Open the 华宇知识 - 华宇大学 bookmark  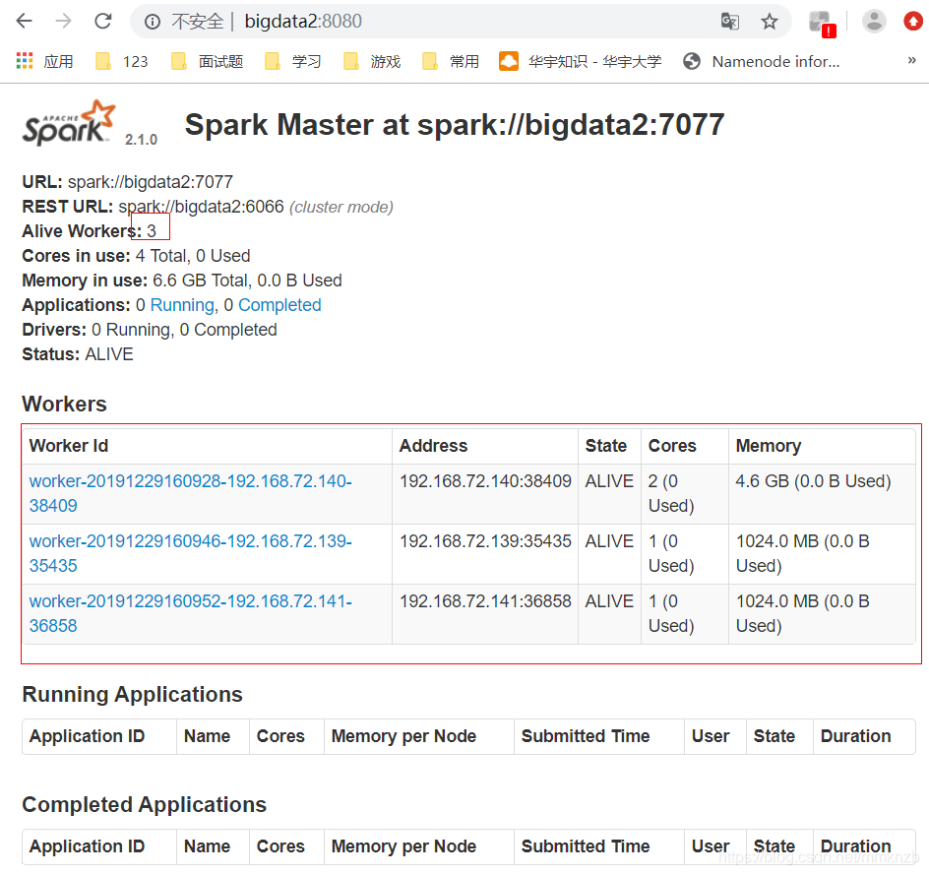580,62
